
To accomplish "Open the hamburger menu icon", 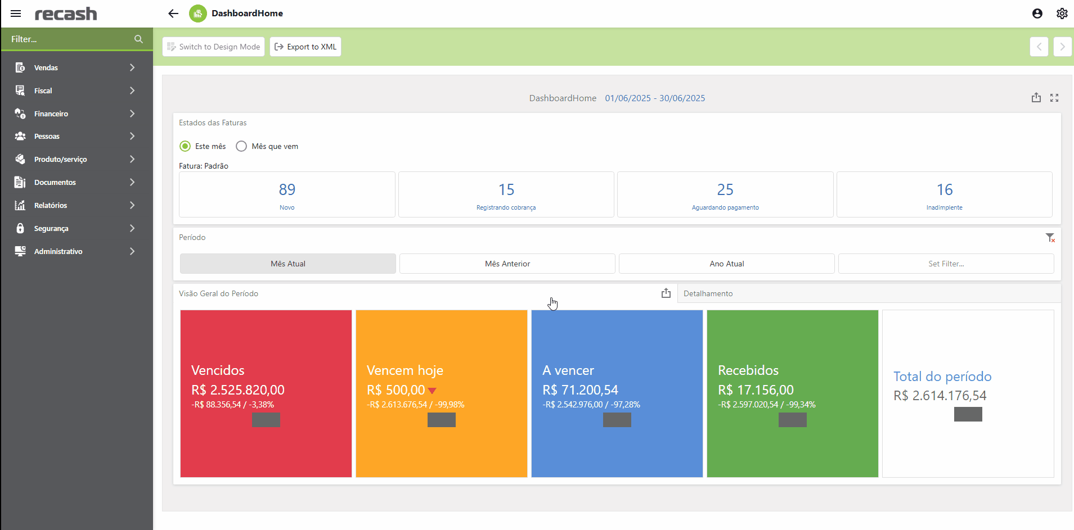I will 16,13.
